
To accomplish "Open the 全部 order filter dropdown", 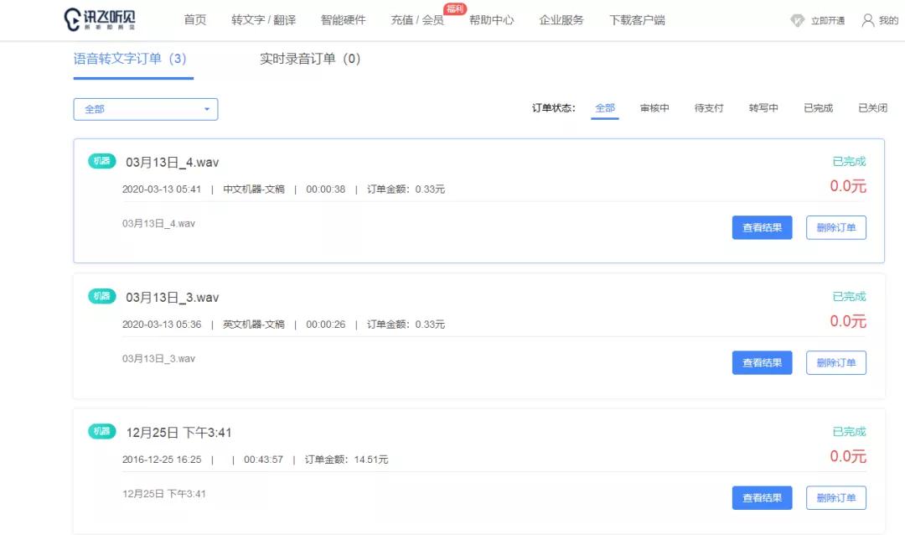I will [144, 108].
